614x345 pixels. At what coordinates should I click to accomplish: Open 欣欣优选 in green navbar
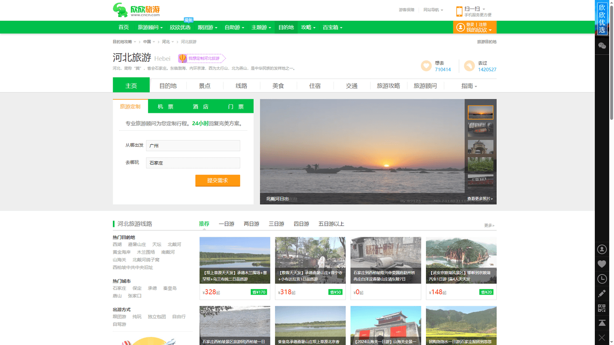click(x=180, y=27)
